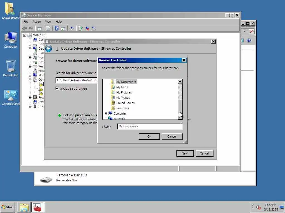Click the folder tree scroll up arrow
The image size is (285, 213).
point(180,81)
